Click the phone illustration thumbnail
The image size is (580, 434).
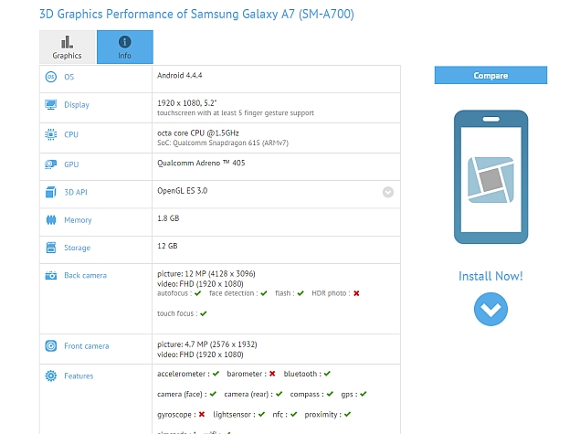pos(490,177)
